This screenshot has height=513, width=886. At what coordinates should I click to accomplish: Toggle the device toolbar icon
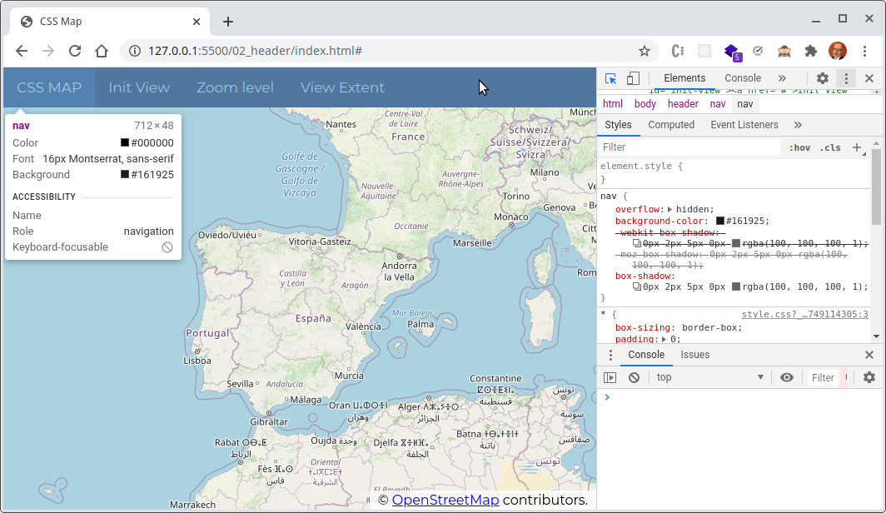(x=633, y=78)
